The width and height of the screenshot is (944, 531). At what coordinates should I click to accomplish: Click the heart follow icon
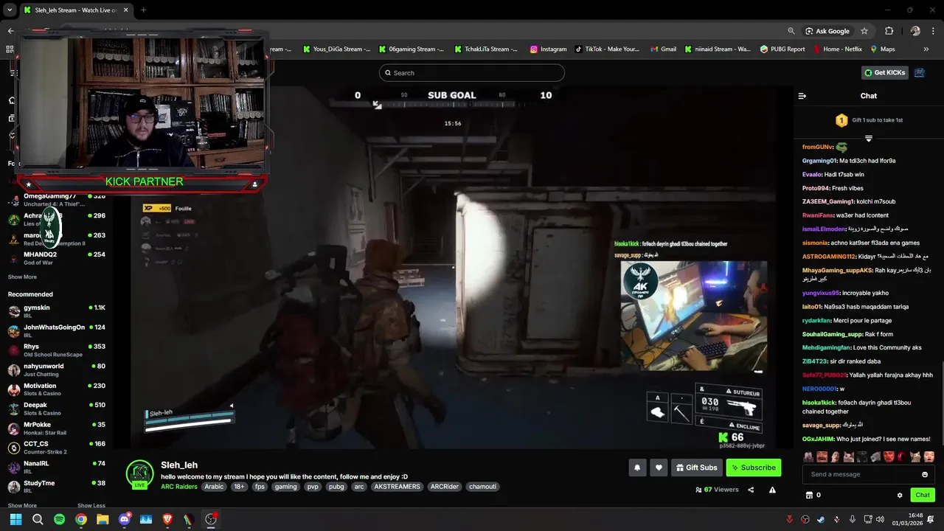coord(659,468)
